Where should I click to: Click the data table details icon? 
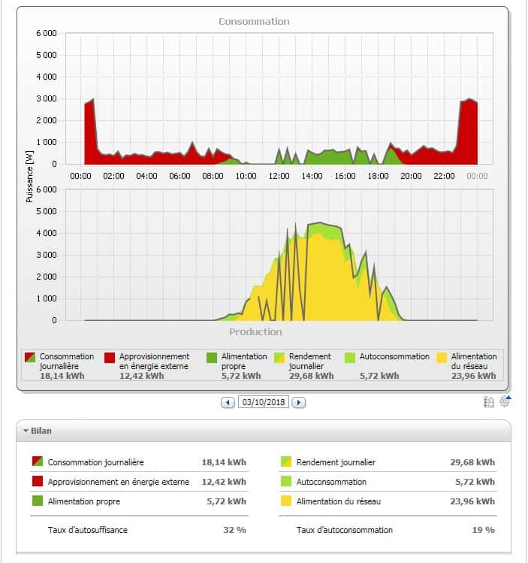tap(489, 402)
